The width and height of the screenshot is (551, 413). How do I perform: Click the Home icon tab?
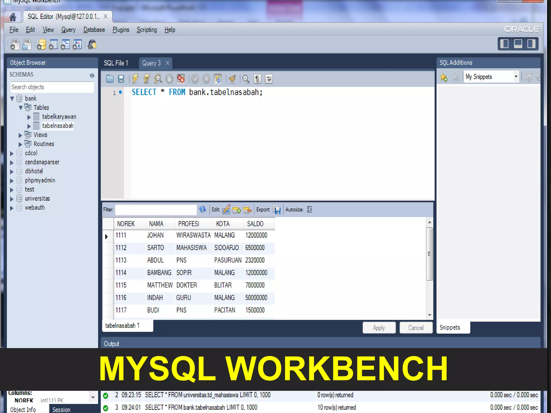(13, 17)
